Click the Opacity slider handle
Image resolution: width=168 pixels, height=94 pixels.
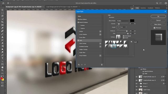pos(119,24)
